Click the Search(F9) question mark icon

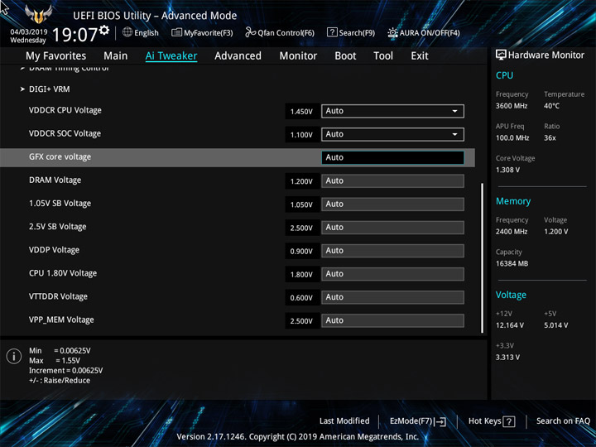point(332,32)
